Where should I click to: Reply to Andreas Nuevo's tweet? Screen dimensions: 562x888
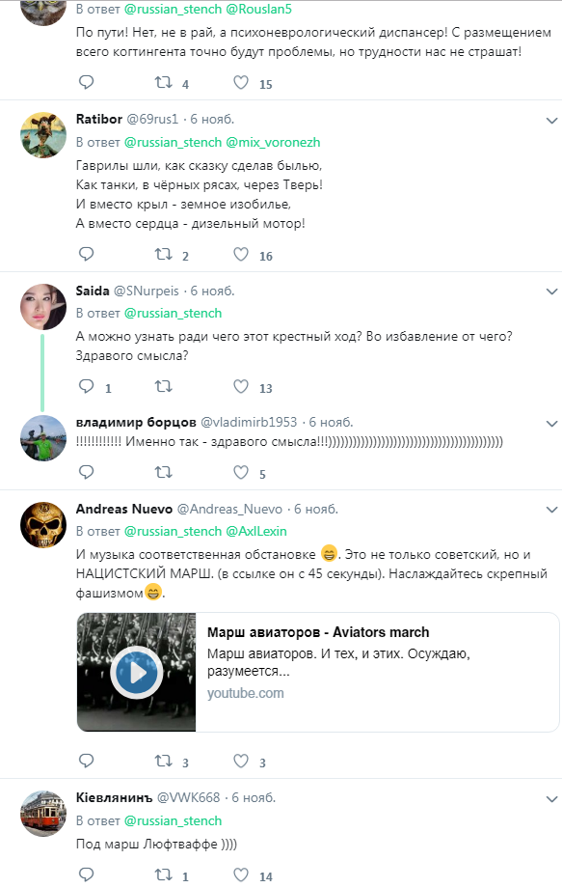click(86, 760)
